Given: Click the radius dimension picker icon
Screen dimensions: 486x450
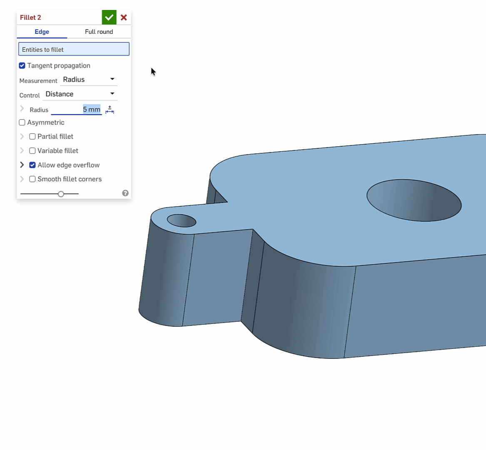Looking at the screenshot, I should pyautogui.click(x=110, y=110).
